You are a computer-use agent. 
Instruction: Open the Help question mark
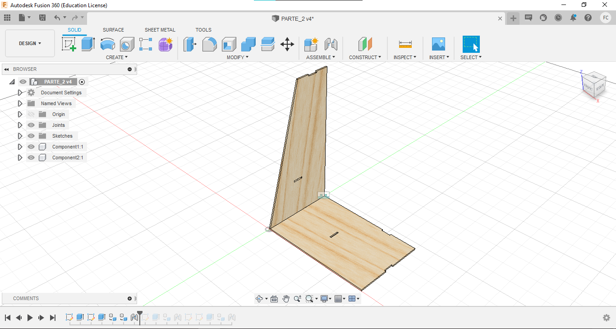coord(588,18)
